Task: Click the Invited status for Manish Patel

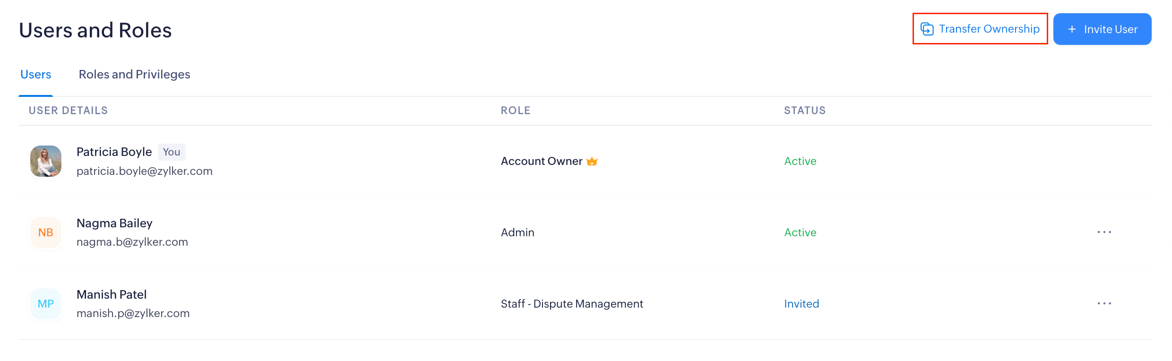Action: click(801, 304)
